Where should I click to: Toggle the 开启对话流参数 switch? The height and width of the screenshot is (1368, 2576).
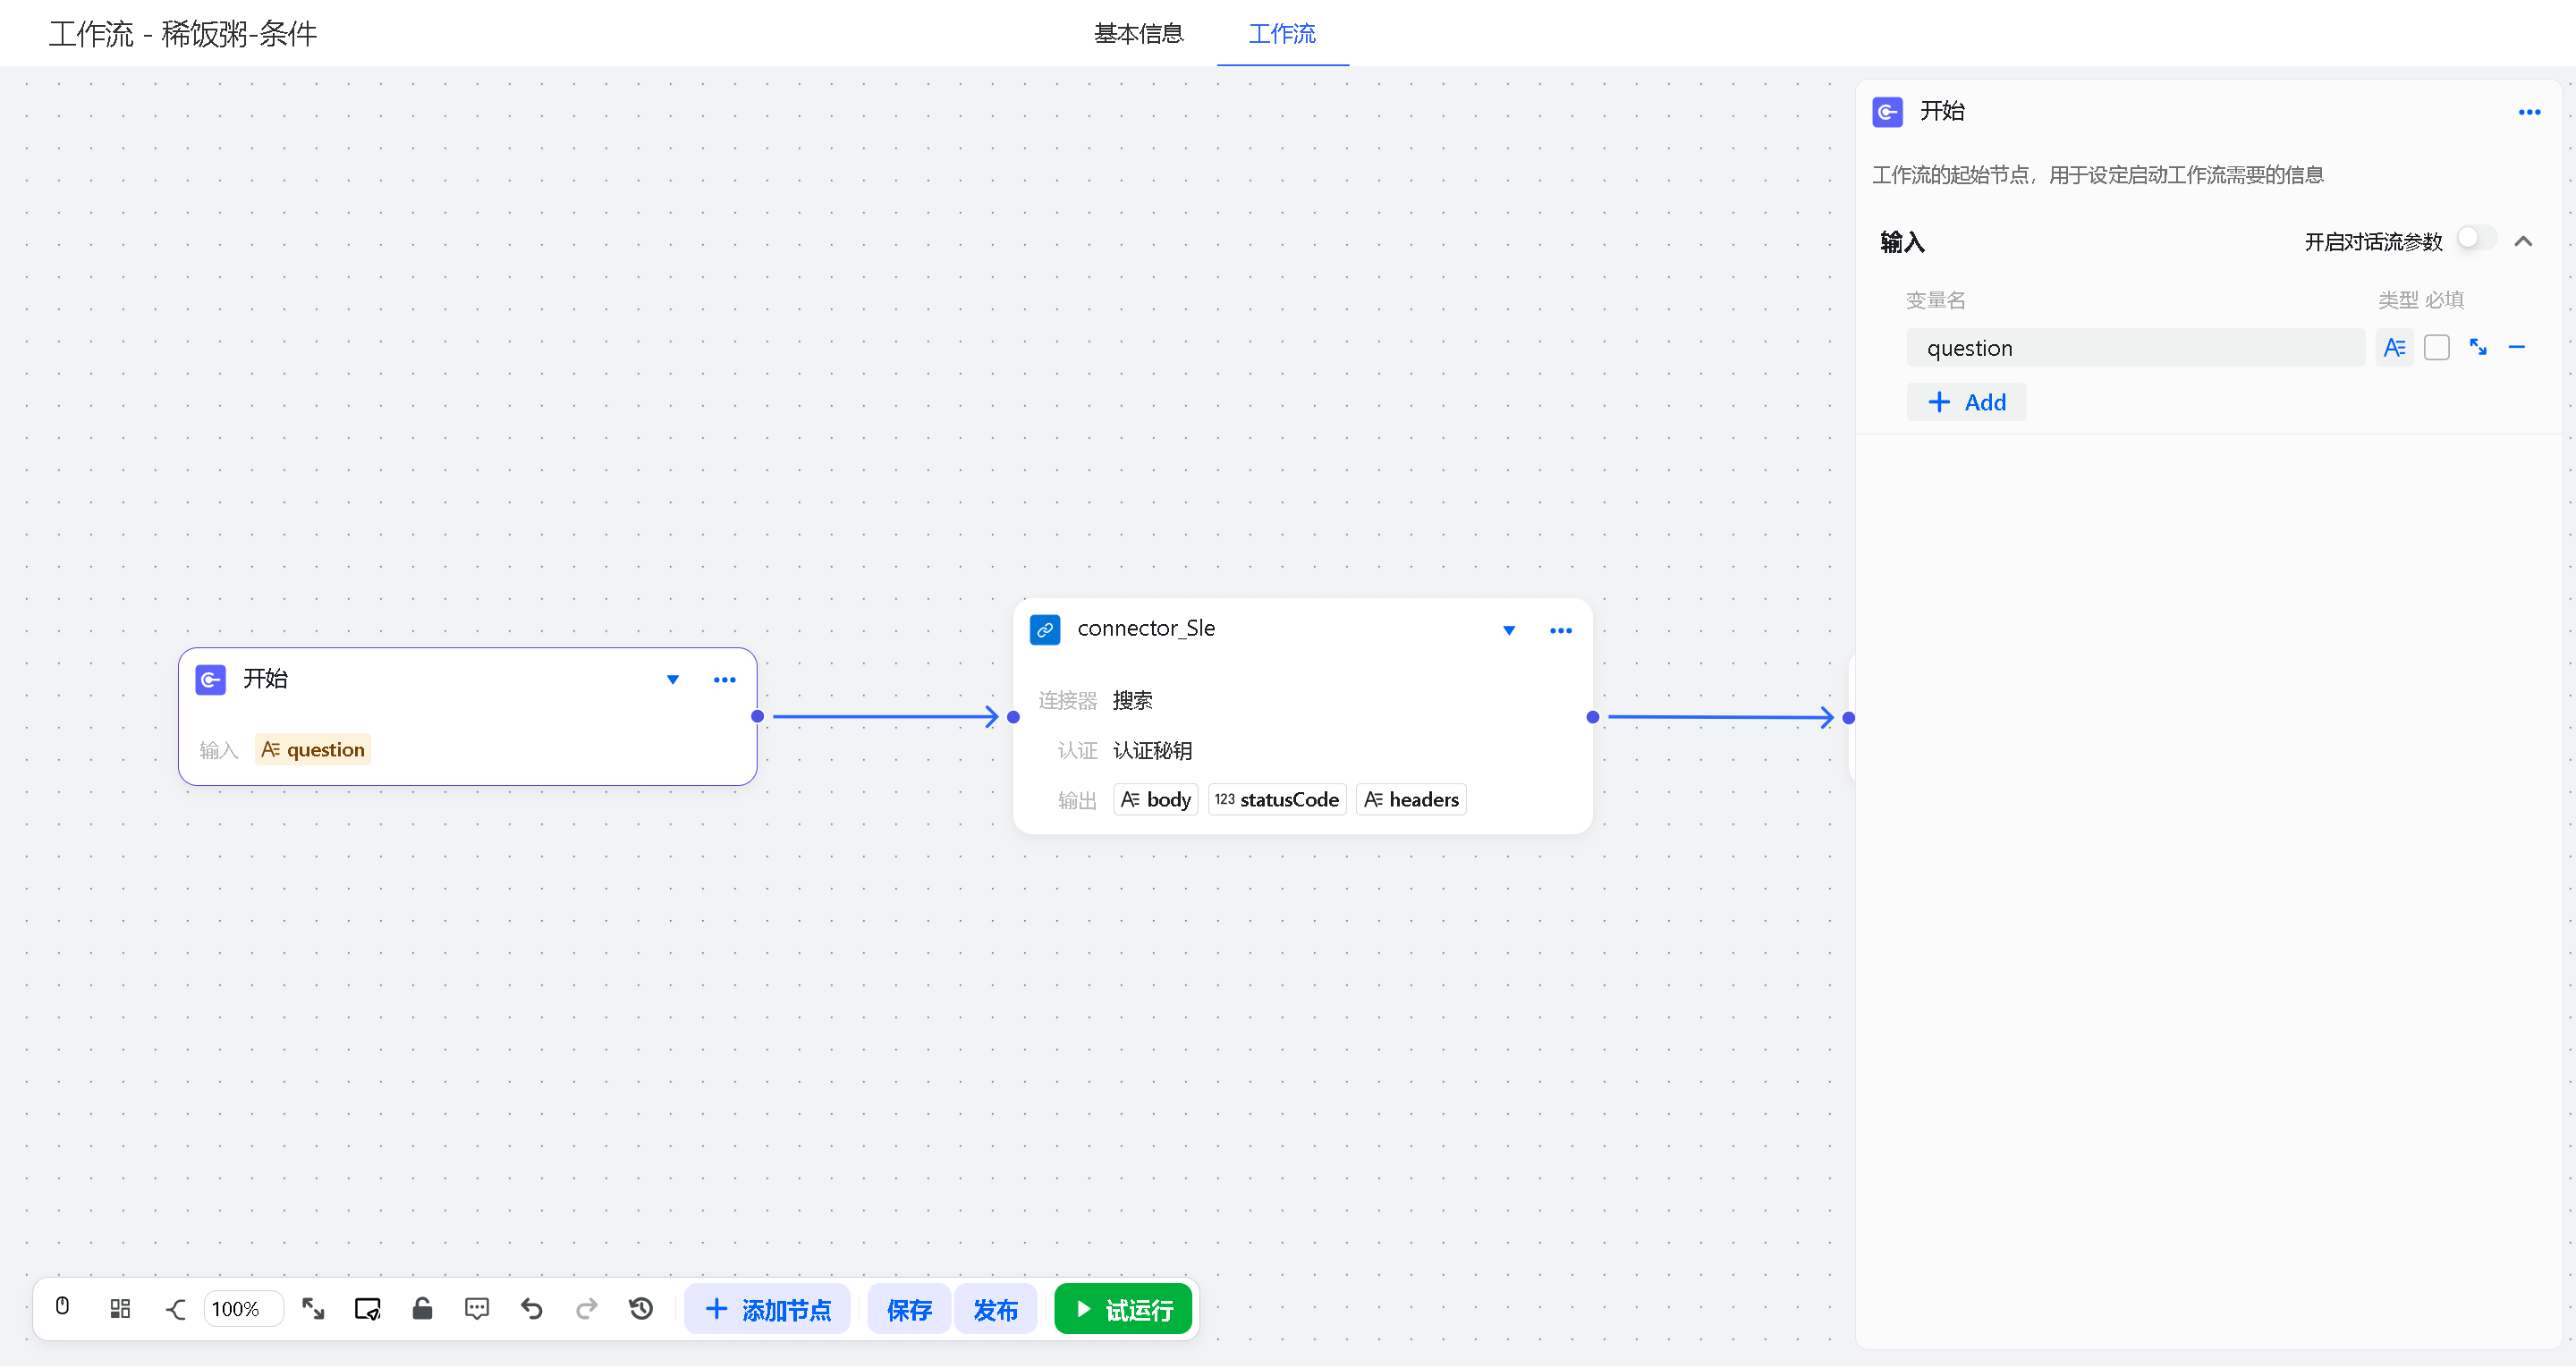tap(2475, 239)
